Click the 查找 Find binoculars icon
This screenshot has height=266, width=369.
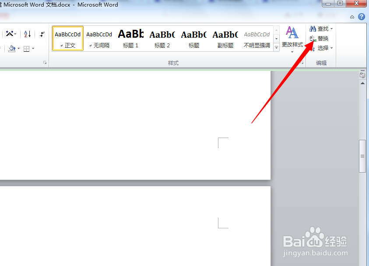(x=313, y=29)
